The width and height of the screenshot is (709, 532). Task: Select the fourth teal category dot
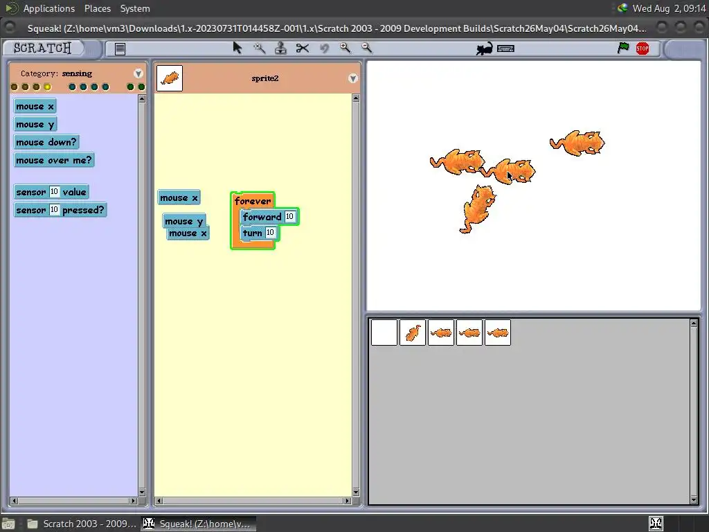pyautogui.click(x=105, y=87)
